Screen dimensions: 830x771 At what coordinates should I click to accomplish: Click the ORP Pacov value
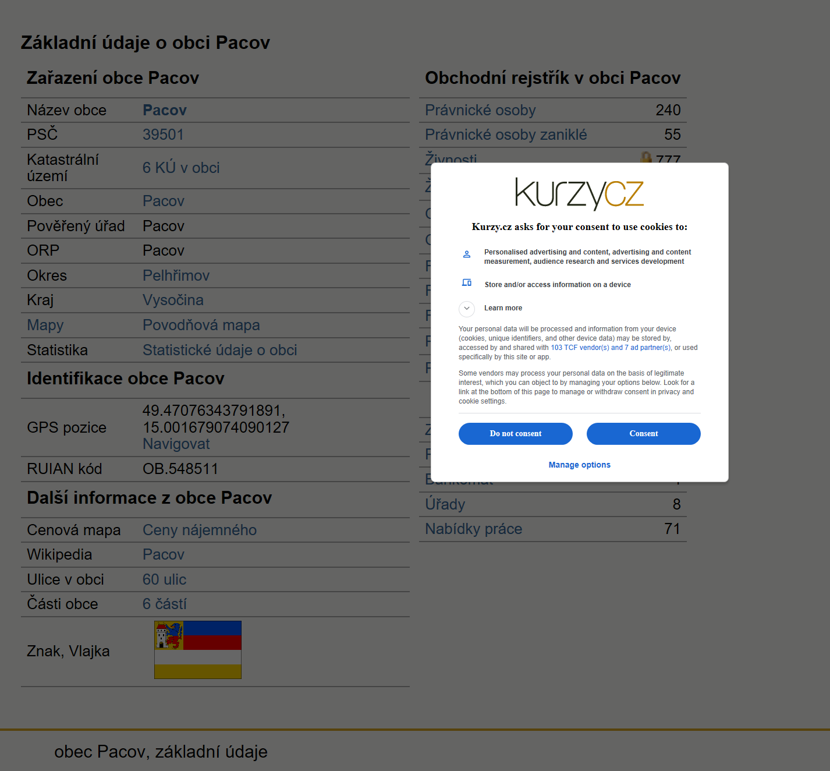164,250
